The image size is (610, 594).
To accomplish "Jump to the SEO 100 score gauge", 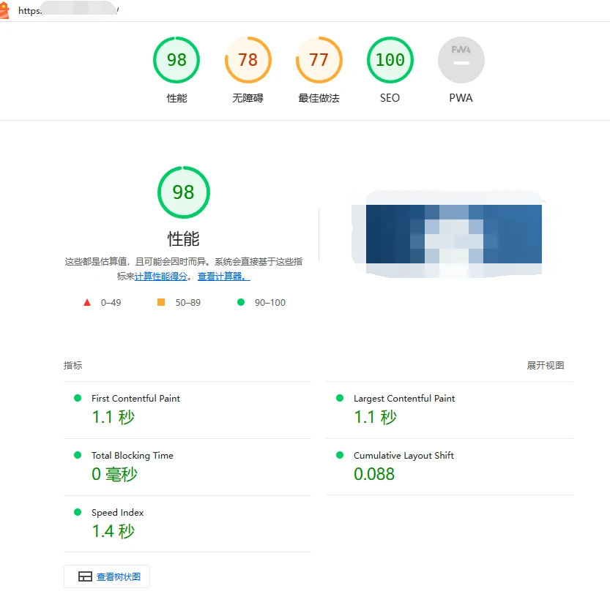I will [390, 60].
